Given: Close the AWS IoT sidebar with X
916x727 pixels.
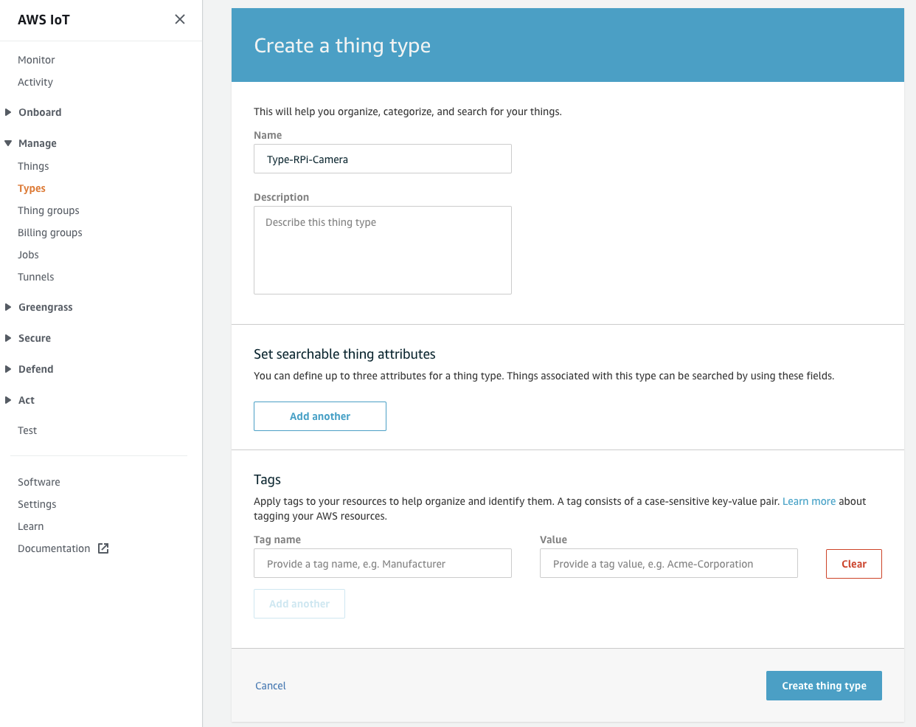Looking at the screenshot, I should click(x=180, y=19).
